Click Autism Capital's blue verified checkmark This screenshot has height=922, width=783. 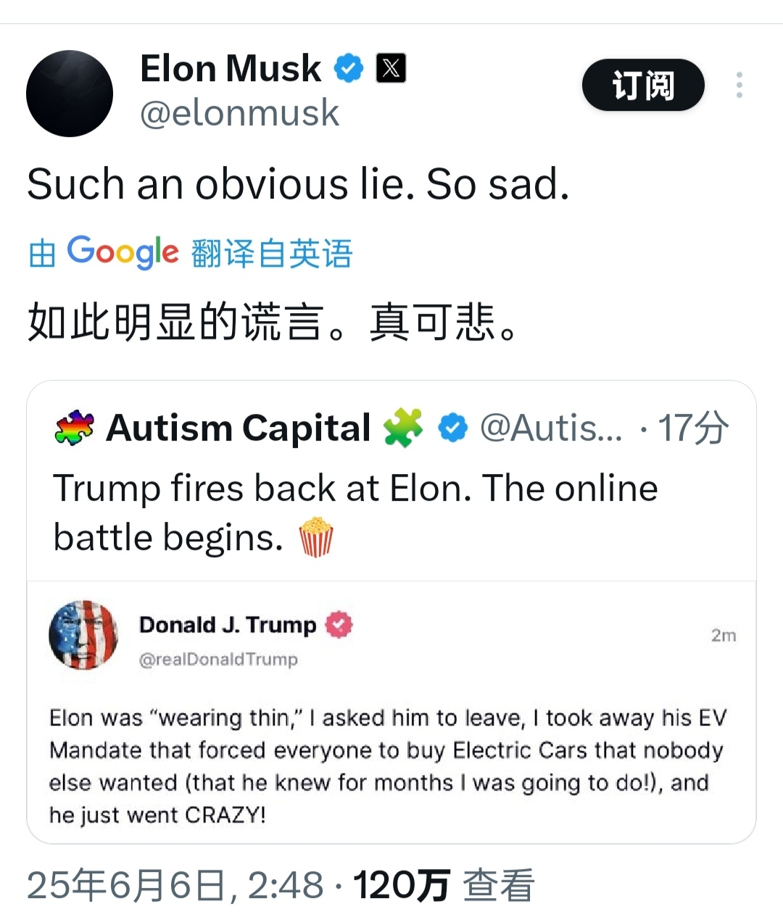453,428
